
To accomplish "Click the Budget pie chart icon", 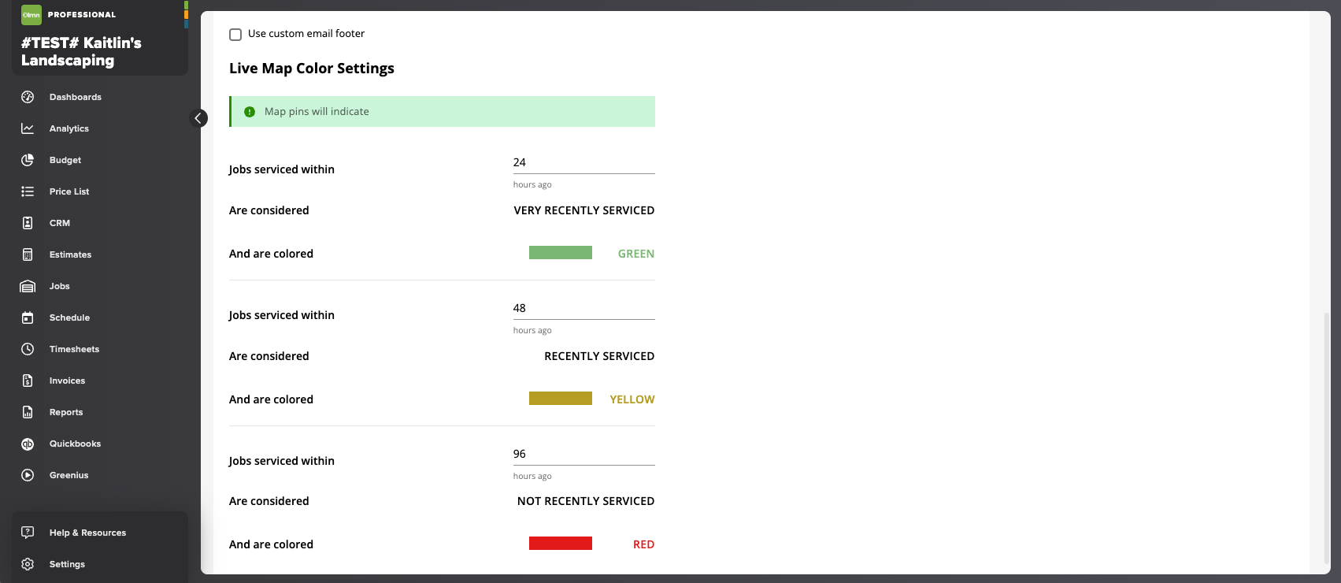I will tap(28, 160).
